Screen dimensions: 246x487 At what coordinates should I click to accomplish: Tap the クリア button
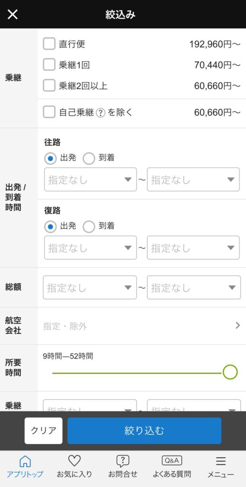(x=43, y=430)
